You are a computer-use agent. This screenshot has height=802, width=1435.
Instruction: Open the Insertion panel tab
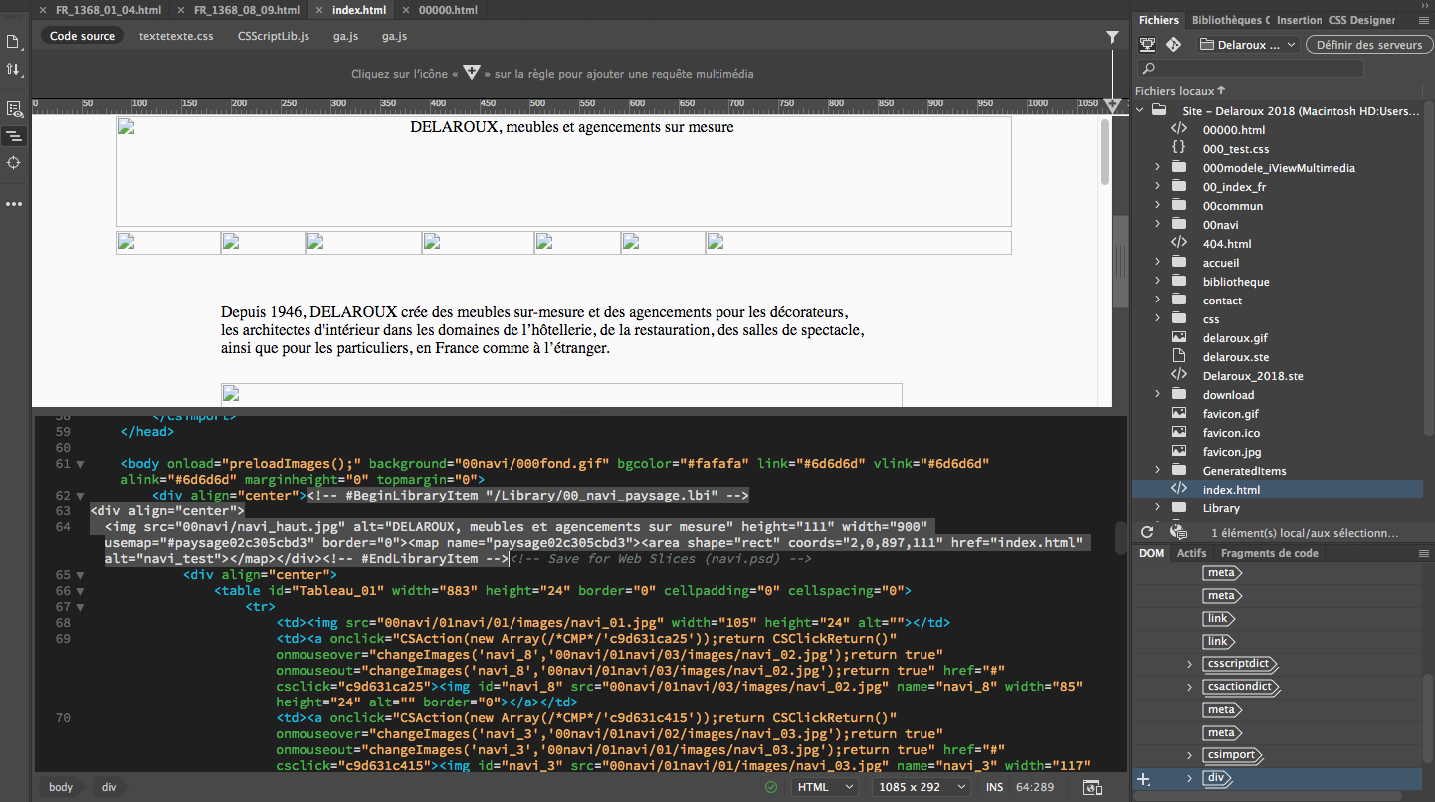pos(1299,20)
